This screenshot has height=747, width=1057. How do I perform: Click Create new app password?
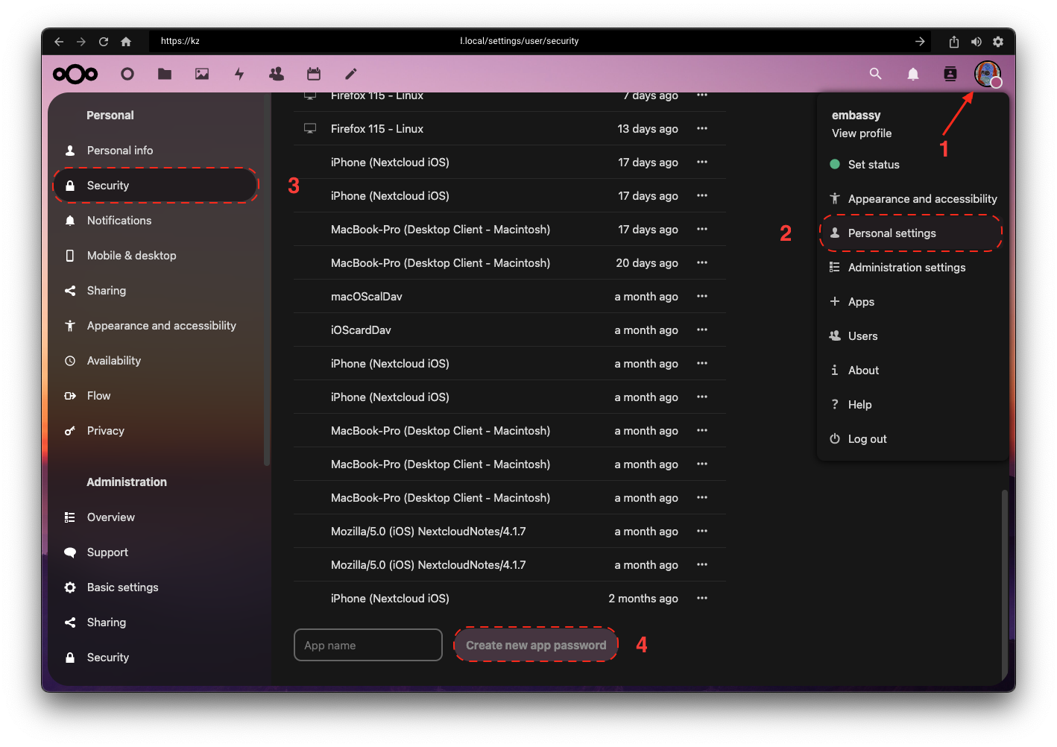[535, 644]
